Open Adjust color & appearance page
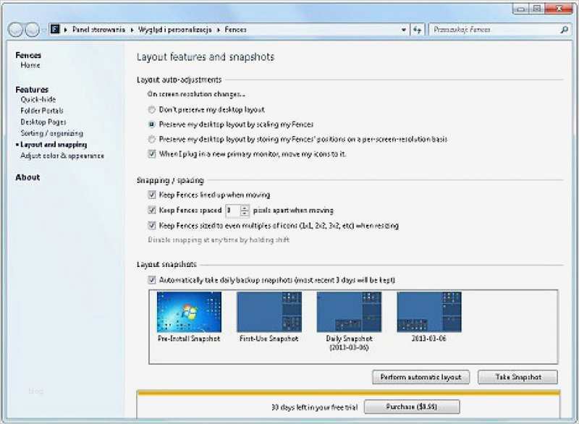Screen dimensions: 579x424 click(62, 156)
